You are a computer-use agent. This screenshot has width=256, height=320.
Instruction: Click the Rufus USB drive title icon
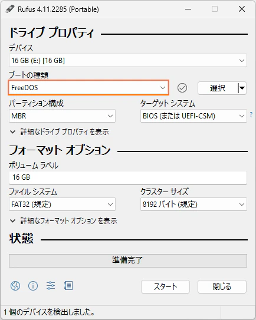tap(10, 9)
